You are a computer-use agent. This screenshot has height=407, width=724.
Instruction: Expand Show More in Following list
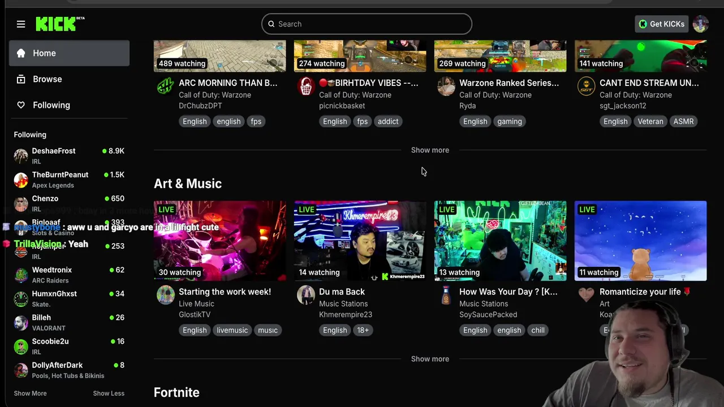click(31, 393)
